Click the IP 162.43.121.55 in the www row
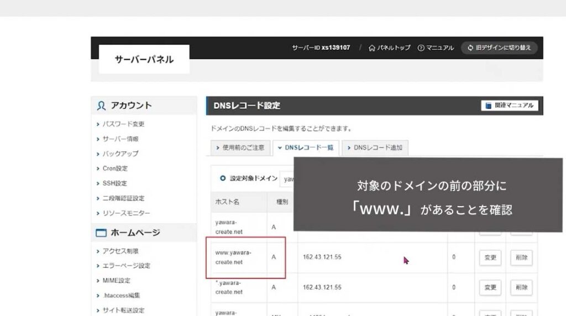 tap(322, 257)
